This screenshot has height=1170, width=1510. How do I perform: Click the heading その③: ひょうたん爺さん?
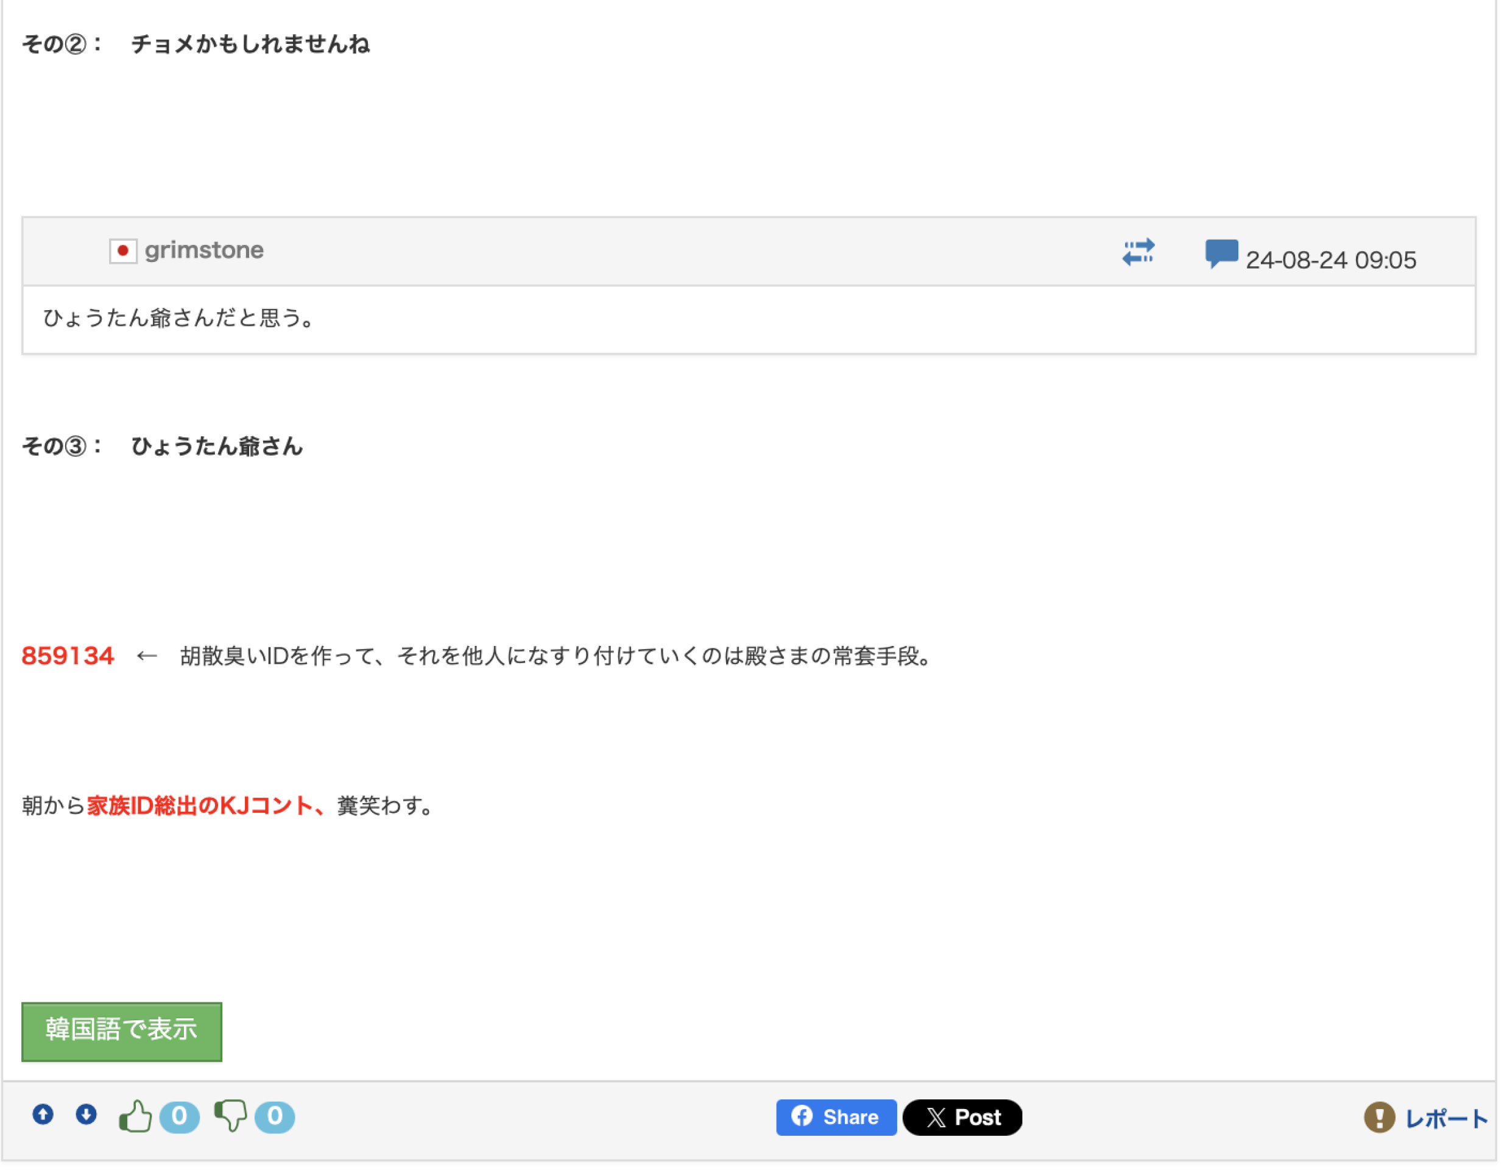[163, 447]
